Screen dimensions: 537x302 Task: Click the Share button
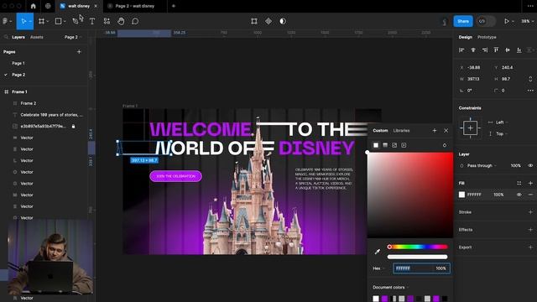click(463, 21)
